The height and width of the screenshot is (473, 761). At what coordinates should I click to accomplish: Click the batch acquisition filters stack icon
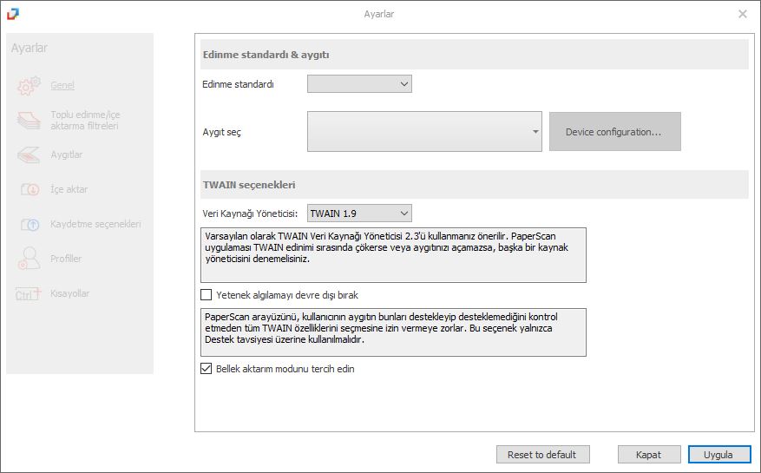coord(29,120)
